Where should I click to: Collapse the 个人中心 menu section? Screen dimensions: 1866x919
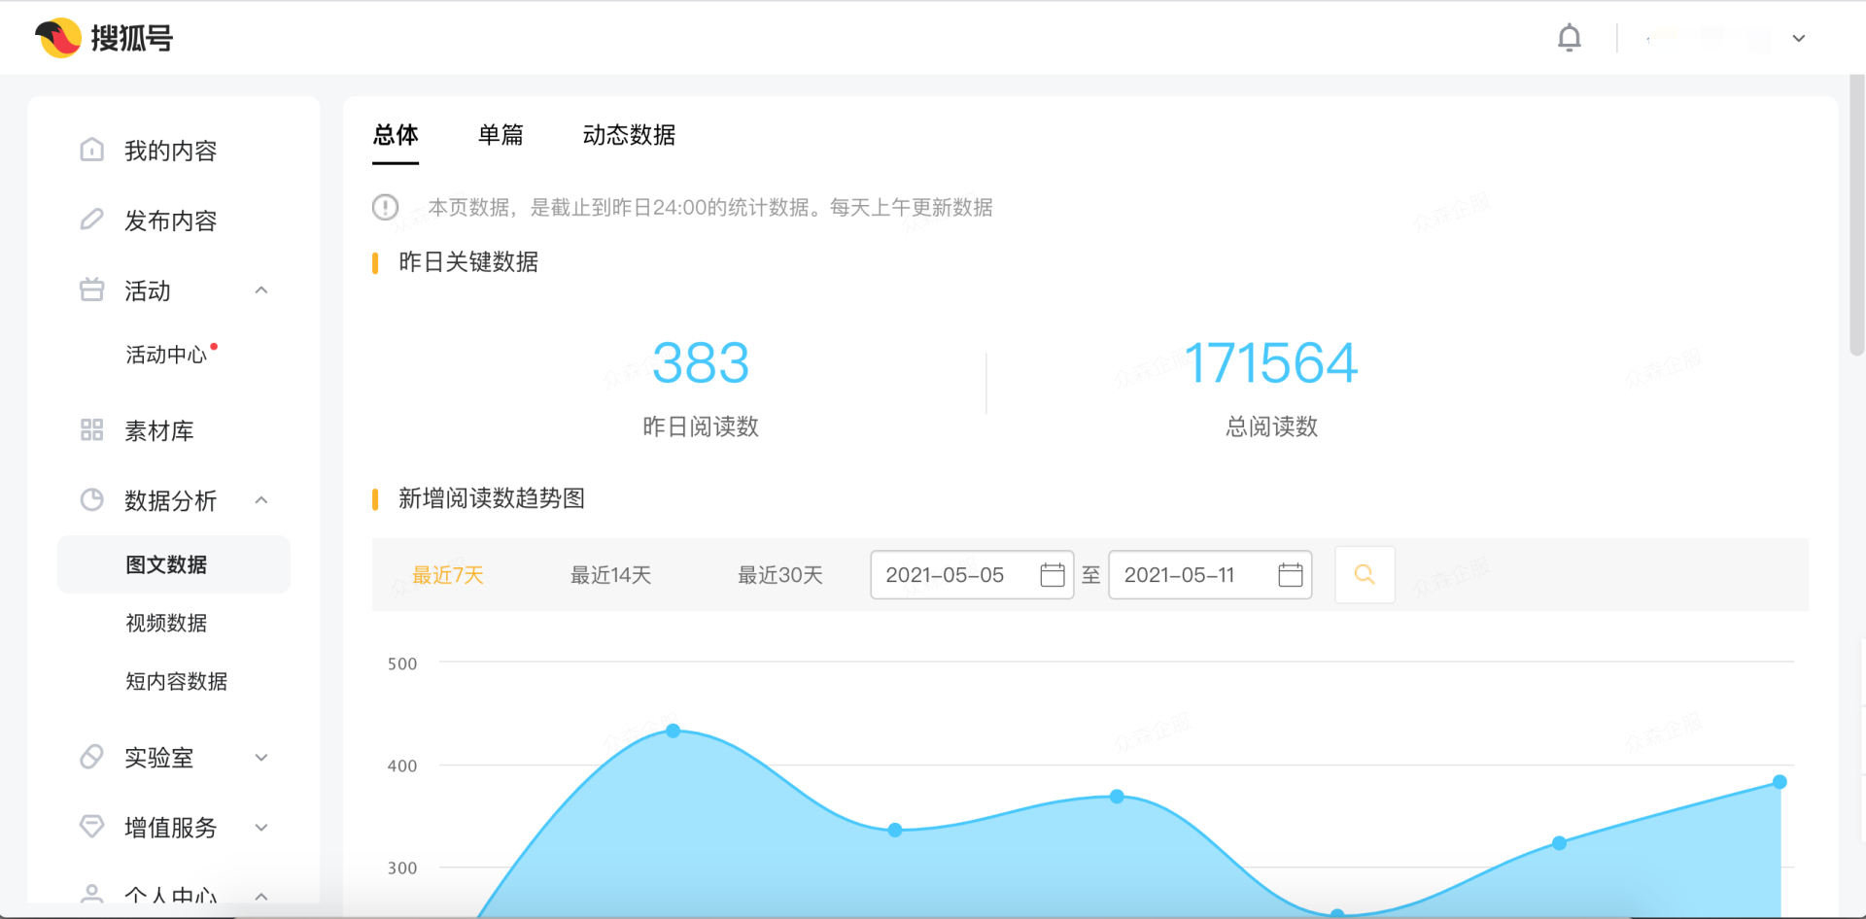tap(260, 897)
